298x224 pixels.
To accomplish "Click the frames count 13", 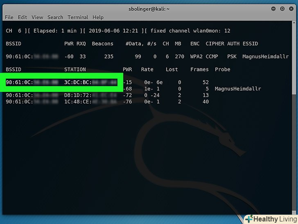I will click(x=205, y=95).
